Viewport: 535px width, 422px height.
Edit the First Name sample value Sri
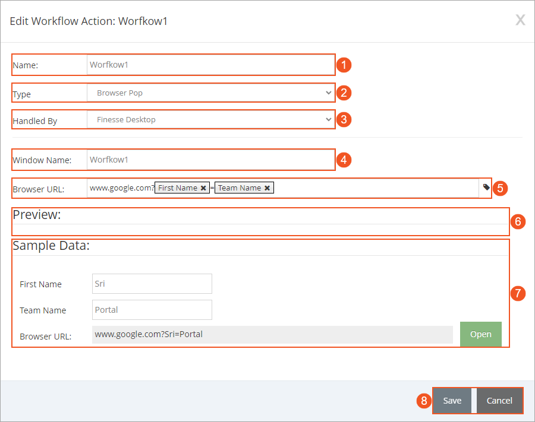click(152, 283)
